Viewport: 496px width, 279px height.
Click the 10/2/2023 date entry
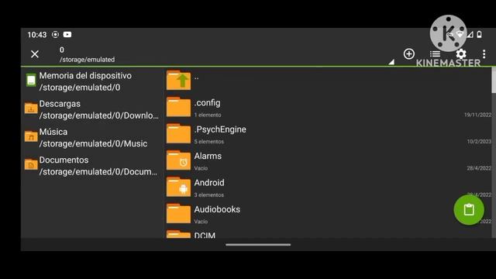click(x=479, y=141)
